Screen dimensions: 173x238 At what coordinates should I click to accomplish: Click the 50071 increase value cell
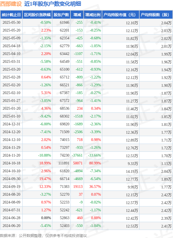(x=77, y=163)
